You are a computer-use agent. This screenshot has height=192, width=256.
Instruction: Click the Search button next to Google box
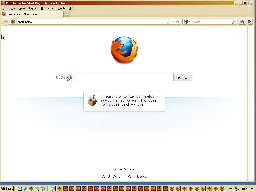tap(183, 77)
